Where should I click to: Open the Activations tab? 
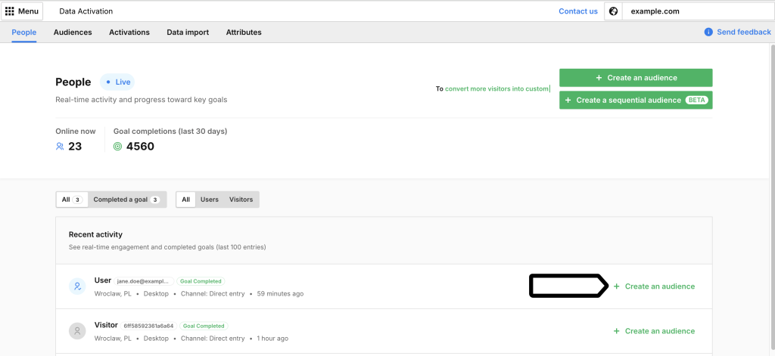point(129,33)
